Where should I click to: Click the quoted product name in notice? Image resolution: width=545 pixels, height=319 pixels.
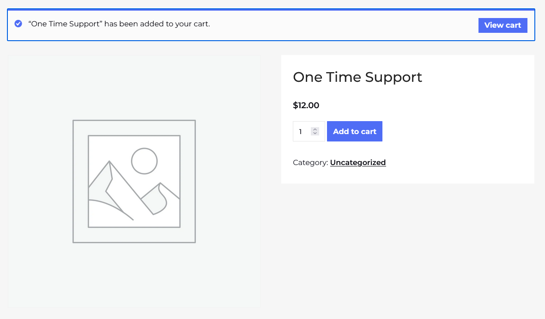(65, 24)
